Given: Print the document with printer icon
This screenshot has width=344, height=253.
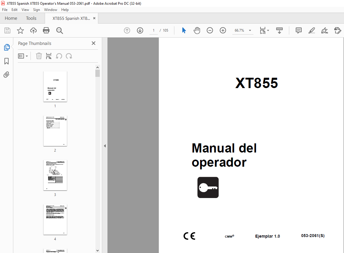Looking at the screenshot, I should point(46,30).
